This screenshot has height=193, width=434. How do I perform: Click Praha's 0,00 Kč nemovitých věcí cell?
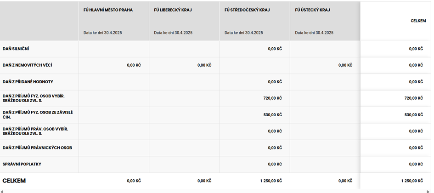tap(134, 65)
